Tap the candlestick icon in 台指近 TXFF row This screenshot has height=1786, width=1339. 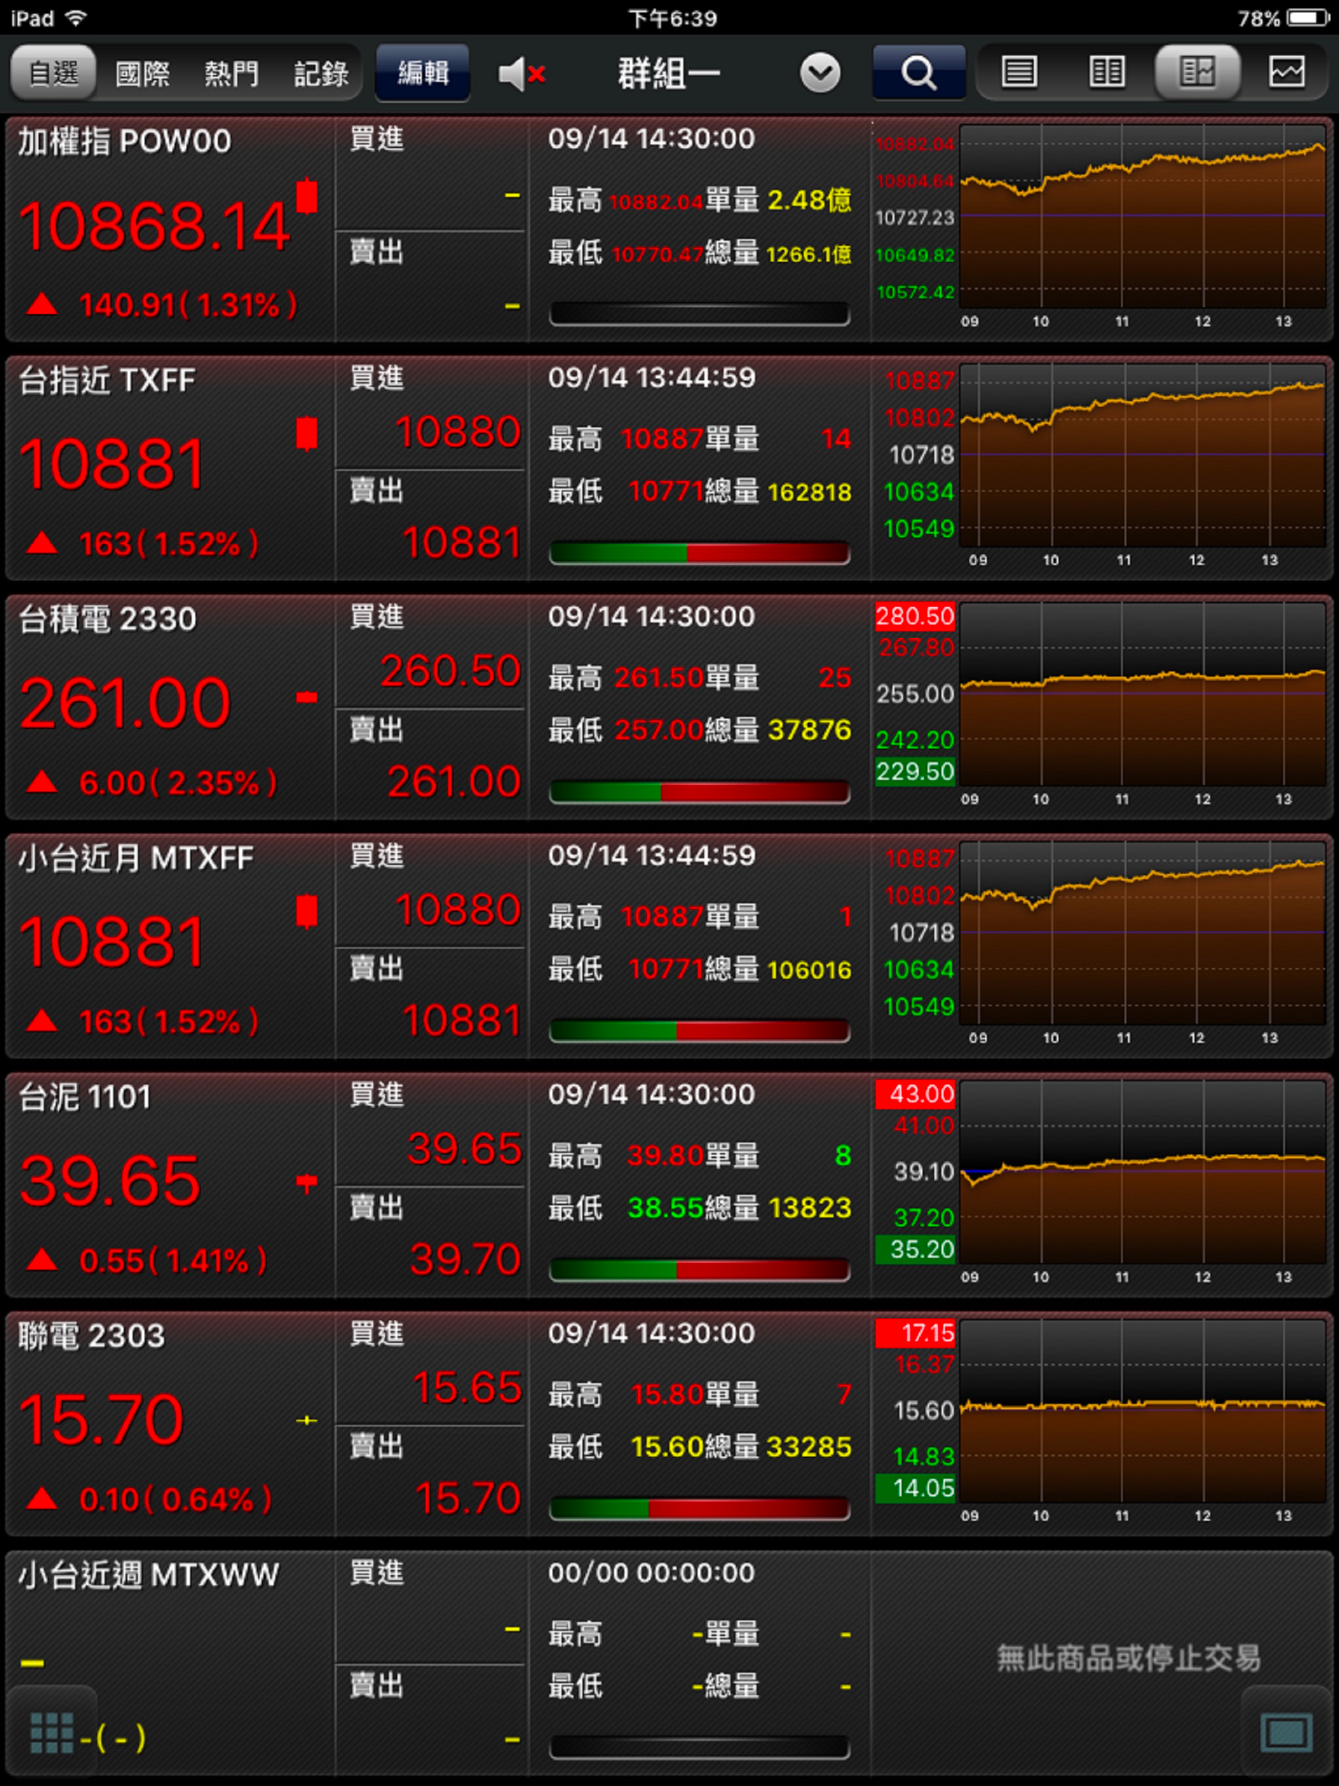click(x=306, y=433)
